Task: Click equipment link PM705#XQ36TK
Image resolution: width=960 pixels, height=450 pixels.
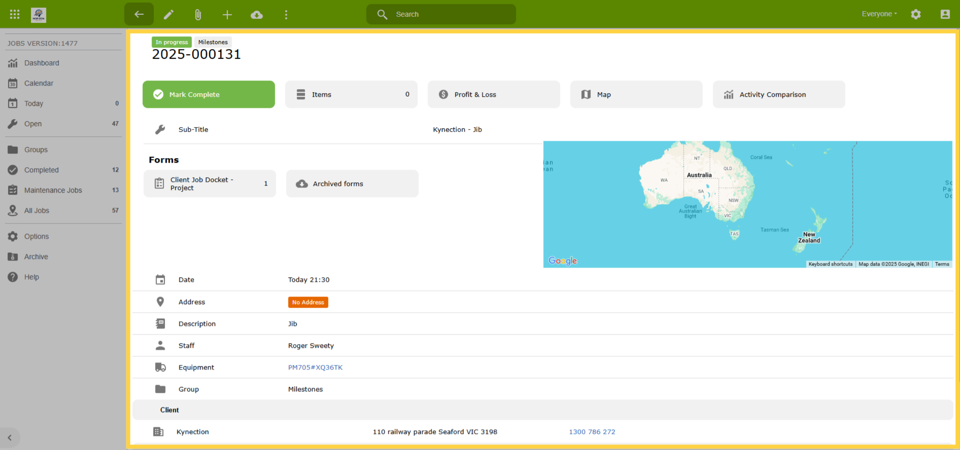Action: coord(315,367)
